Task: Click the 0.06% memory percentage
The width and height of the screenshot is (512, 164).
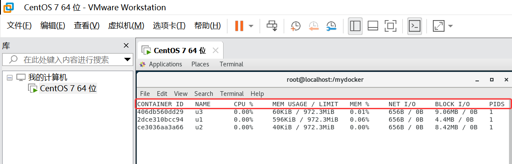Action: tap(359, 119)
